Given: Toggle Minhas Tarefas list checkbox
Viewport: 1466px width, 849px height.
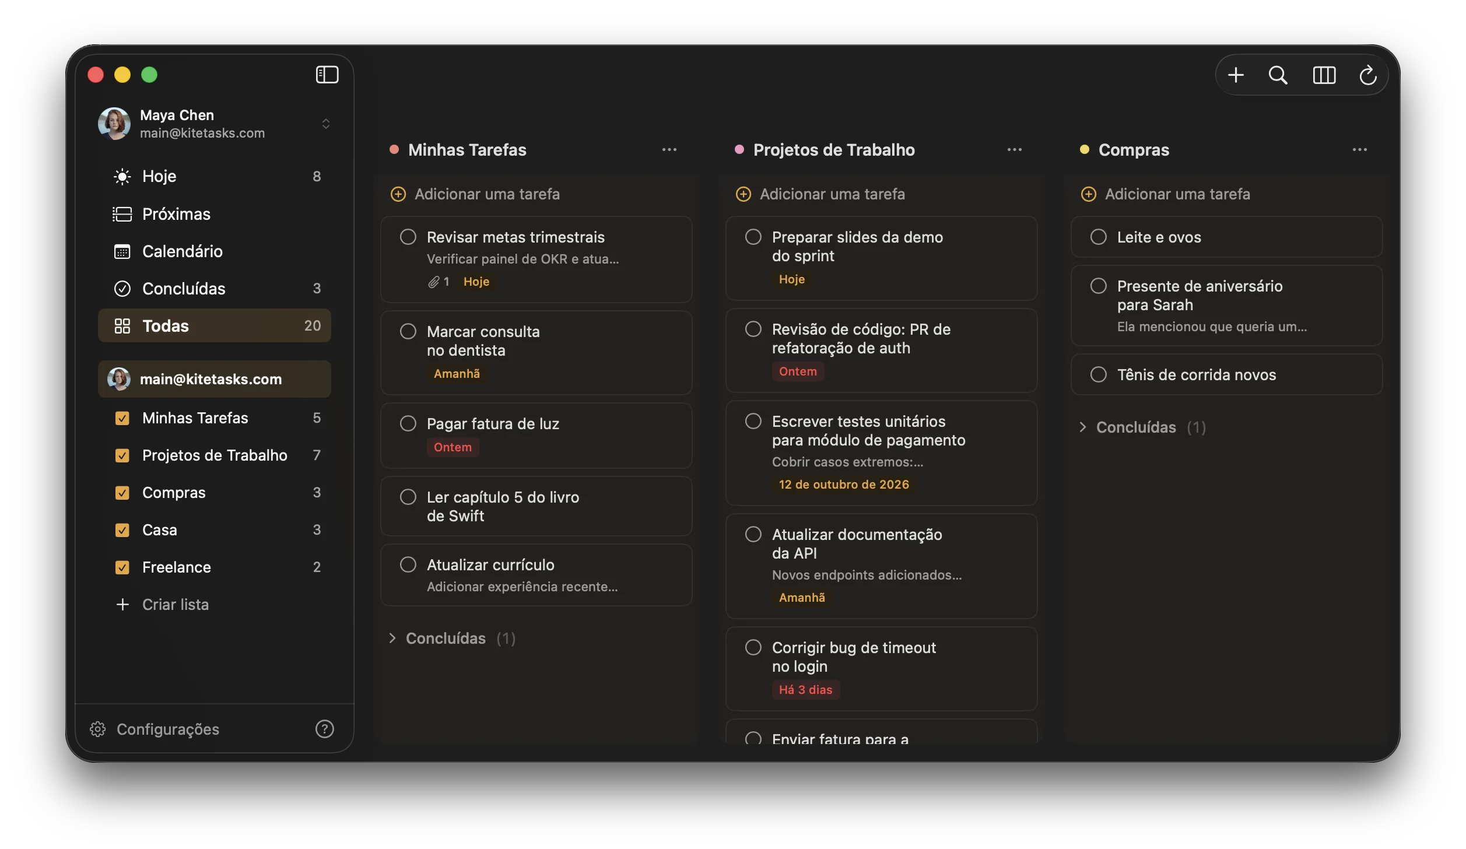Looking at the screenshot, I should [122, 418].
